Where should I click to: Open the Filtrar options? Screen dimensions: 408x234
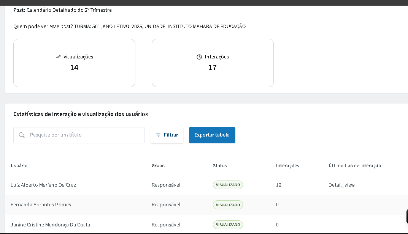167,135
